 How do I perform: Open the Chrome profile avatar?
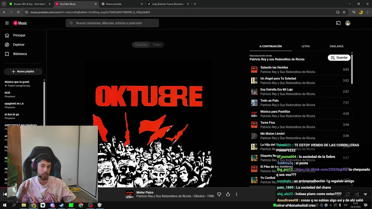pyautogui.click(x=361, y=12)
